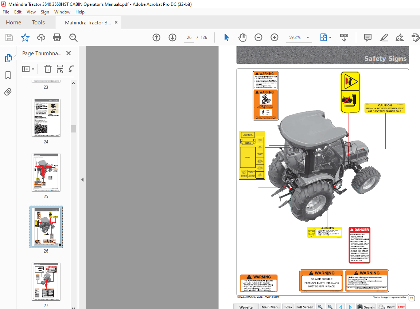Switch to the Tools tab
This screenshot has height=309, width=420.
coord(38,22)
